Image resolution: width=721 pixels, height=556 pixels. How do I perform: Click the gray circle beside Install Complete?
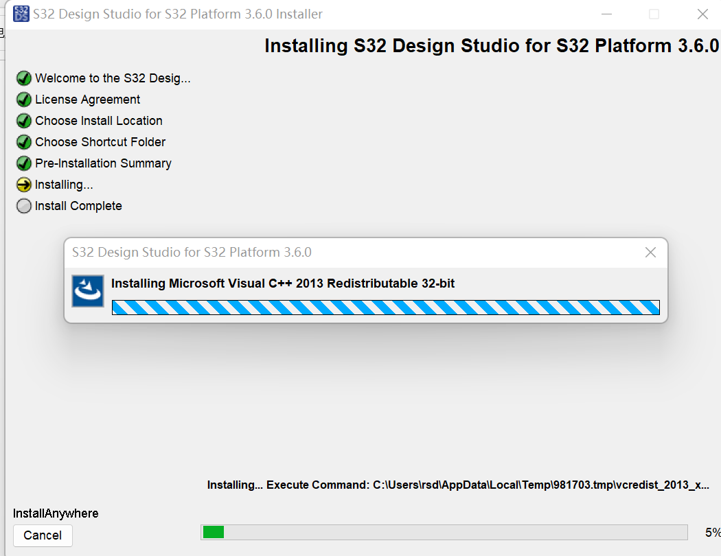click(23, 206)
